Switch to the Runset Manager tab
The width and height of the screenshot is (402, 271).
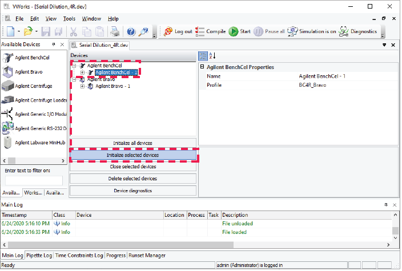click(x=147, y=256)
